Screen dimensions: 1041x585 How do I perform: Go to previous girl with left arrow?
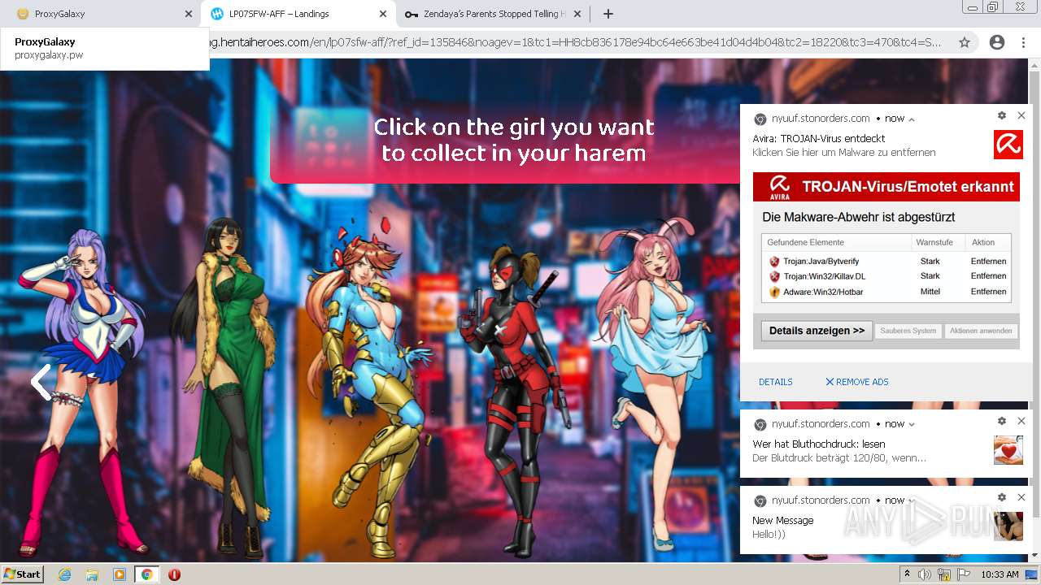pyautogui.click(x=41, y=382)
